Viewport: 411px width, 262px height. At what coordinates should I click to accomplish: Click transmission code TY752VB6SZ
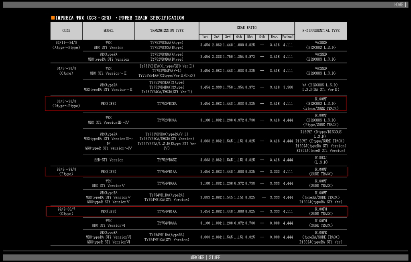tap(167, 160)
